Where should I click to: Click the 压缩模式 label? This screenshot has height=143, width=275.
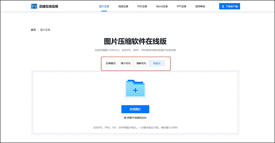[111, 63]
